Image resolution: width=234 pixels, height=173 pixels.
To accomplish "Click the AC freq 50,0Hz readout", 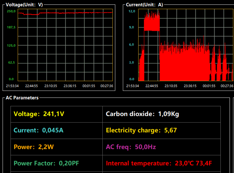I will pos(131,147).
